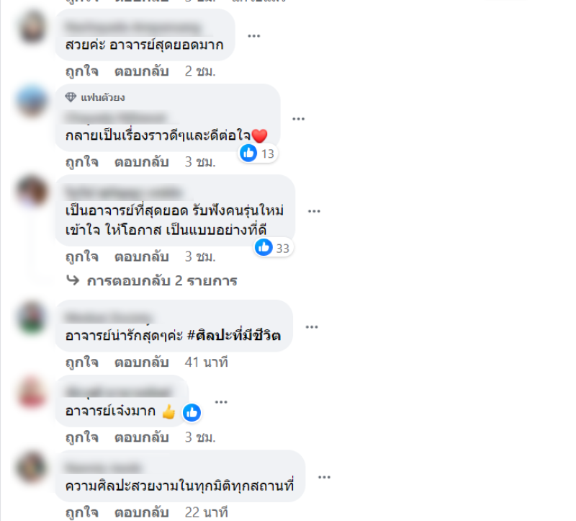Like the 'สวยค่ะ อาจารย์สุดยอดมาก' comment

(82, 71)
